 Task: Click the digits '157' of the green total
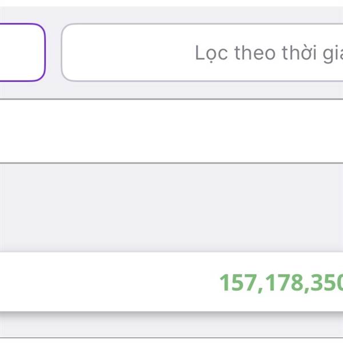(239, 283)
